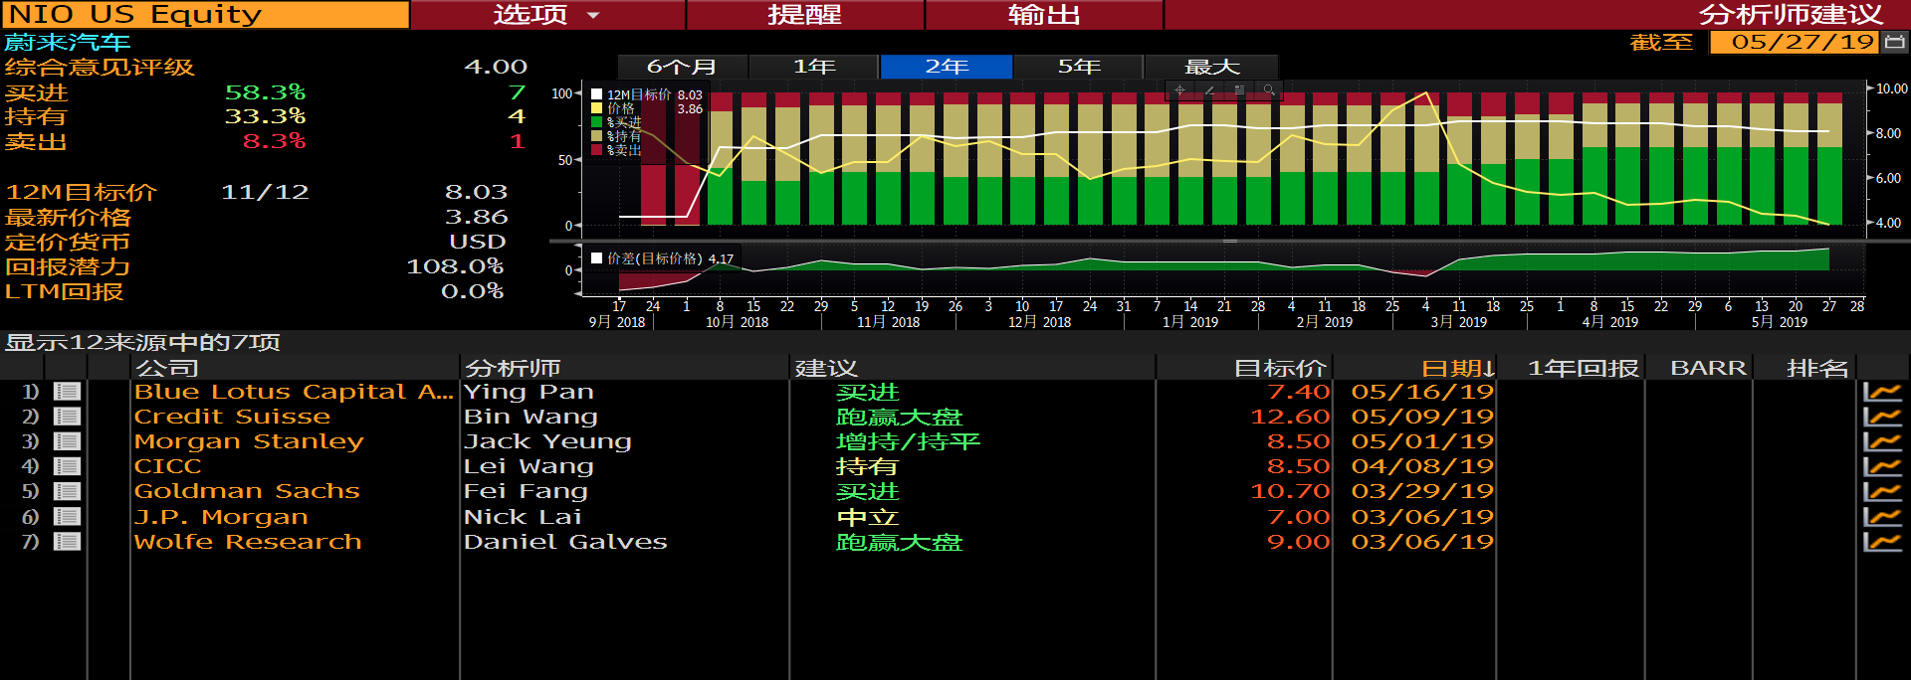The width and height of the screenshot is (1911, 680).
Task: Open the 选项 dropdown menu
Action: 547,15
